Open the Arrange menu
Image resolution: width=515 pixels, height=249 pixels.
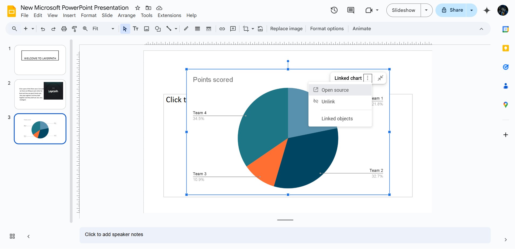pos(127,15)
